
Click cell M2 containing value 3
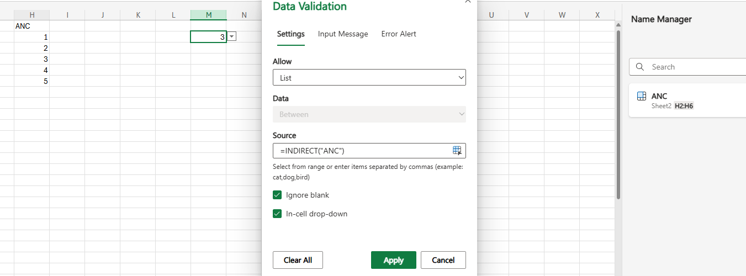(209, 37)
